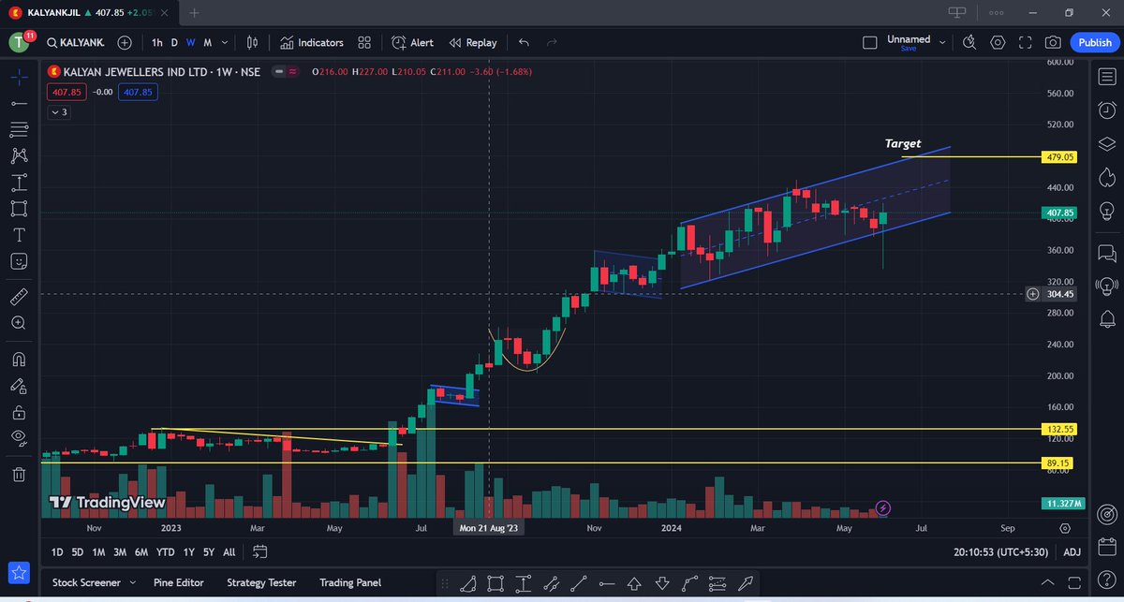This screenshot has width=1124, height=602.
Task: Switch to the D daily timeframe
Action: coord(174,43)
